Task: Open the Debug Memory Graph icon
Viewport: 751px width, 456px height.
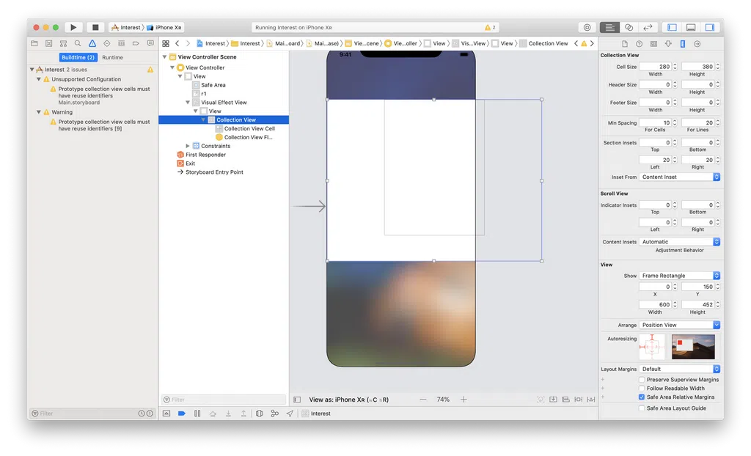Action: [x=274, y=413]
